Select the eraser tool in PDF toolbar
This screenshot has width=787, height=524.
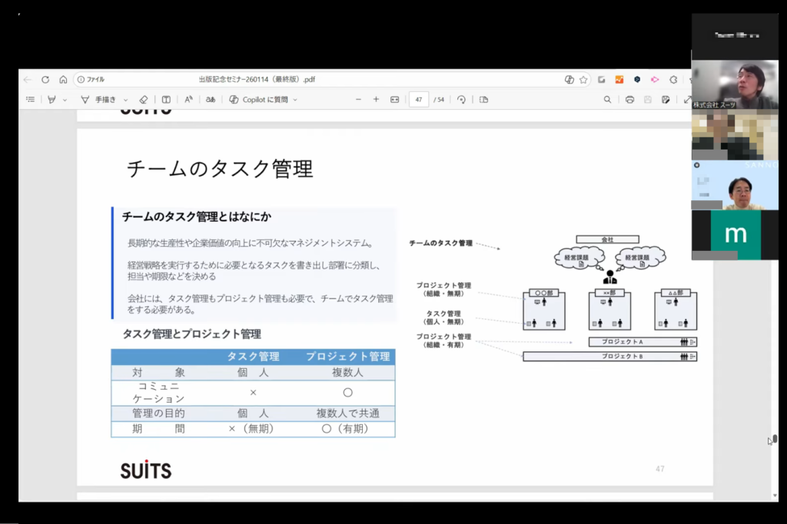pos(143,99)
